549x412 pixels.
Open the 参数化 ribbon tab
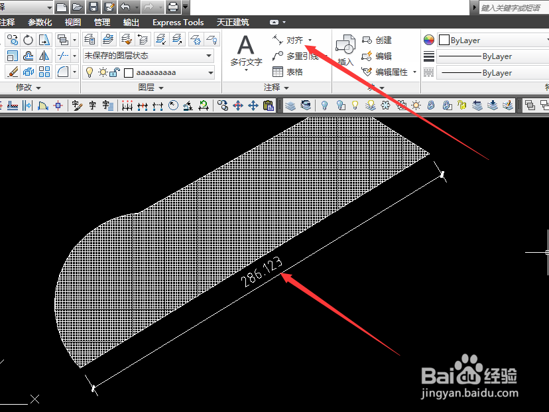[x=40, y=23]
